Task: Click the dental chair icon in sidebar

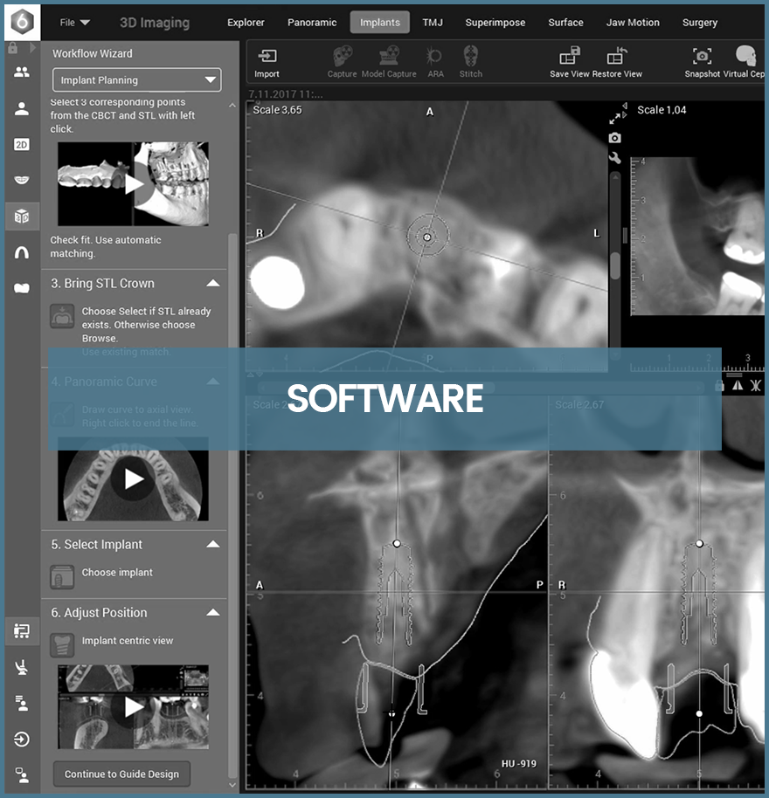Action: pos(21,667)
